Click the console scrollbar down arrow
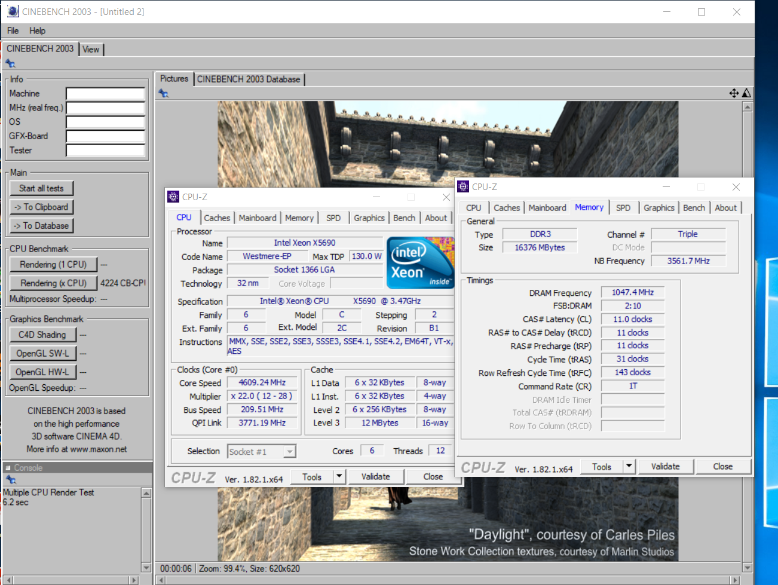This screenshot has height=585, width=778. point(146,568)
